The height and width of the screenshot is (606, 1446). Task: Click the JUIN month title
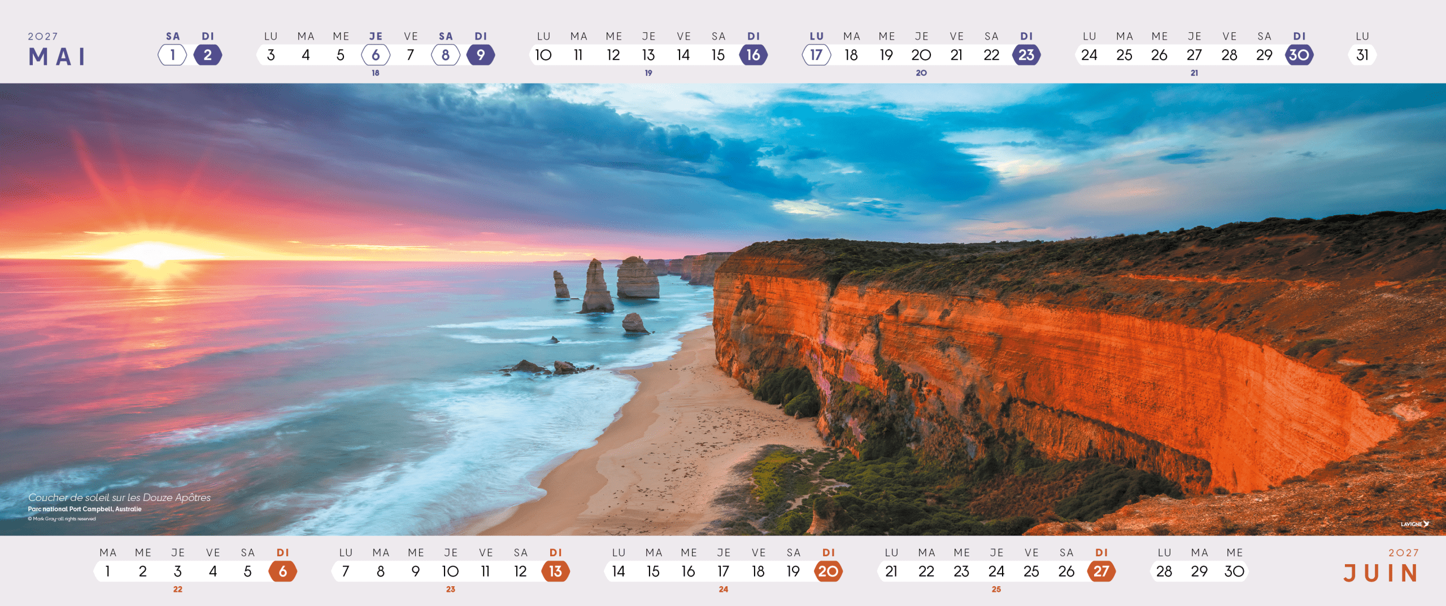tap(1380, 573)
